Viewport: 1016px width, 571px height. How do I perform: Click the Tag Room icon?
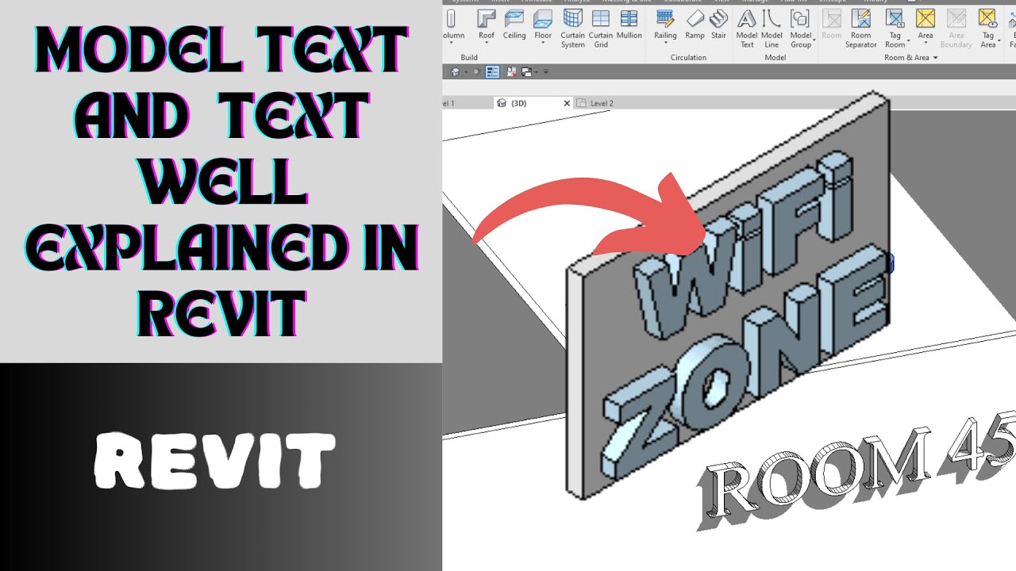tap(895, 18)
